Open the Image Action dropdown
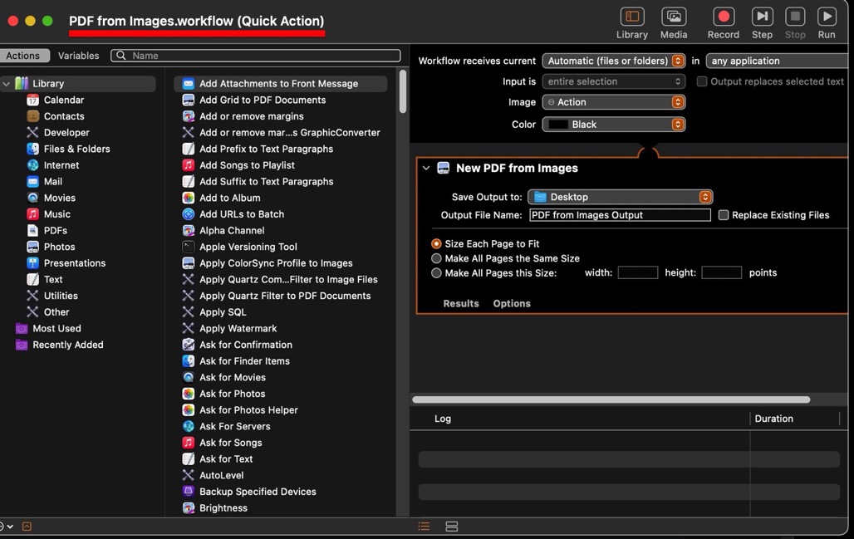 (613, 102)
